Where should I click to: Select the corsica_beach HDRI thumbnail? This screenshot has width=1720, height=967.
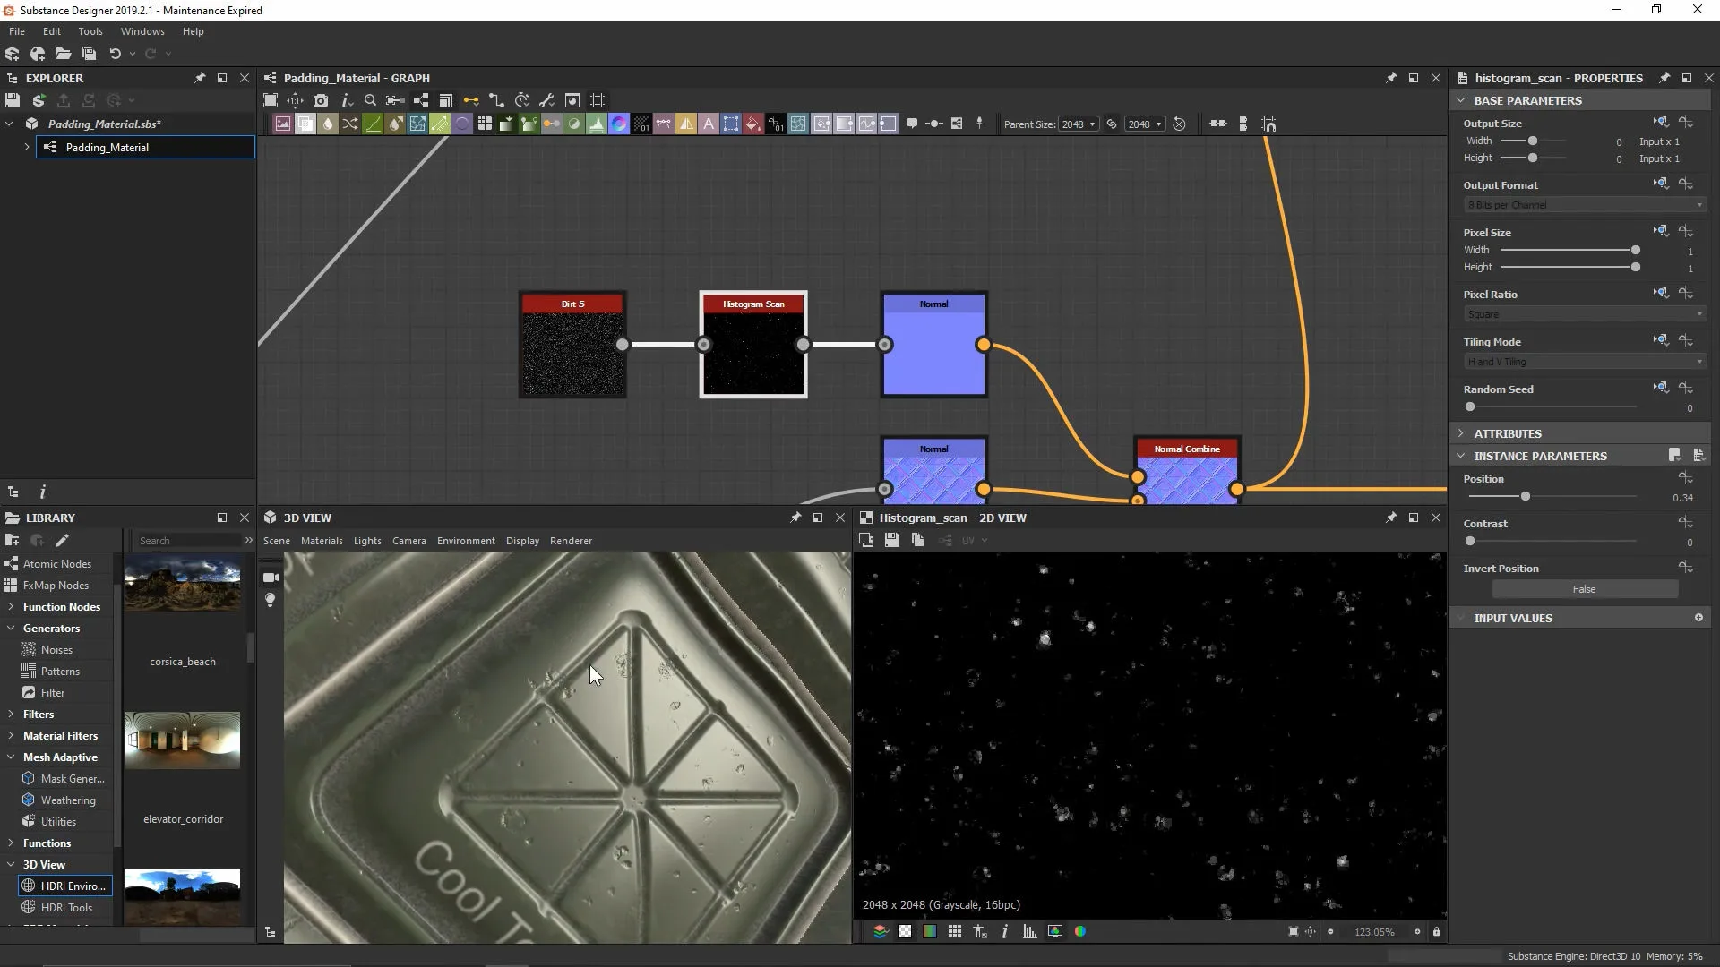[x=183, y=585]
